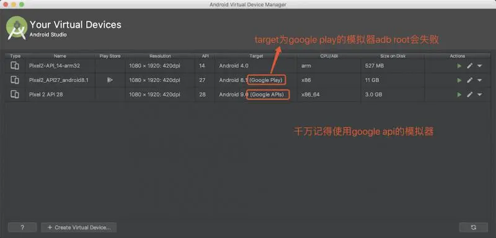
Task: Click the Actions column header
Action: coord(458,56)
